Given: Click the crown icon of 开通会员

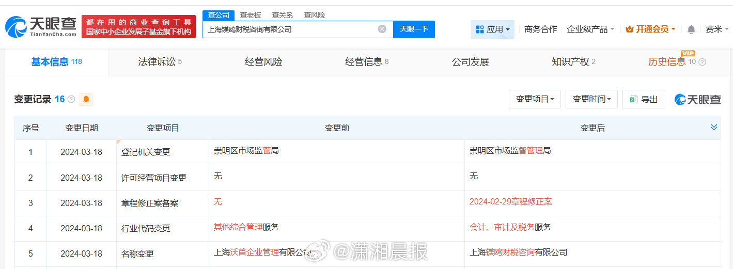Looking at the screenshot, I should [x=629, y=29].
